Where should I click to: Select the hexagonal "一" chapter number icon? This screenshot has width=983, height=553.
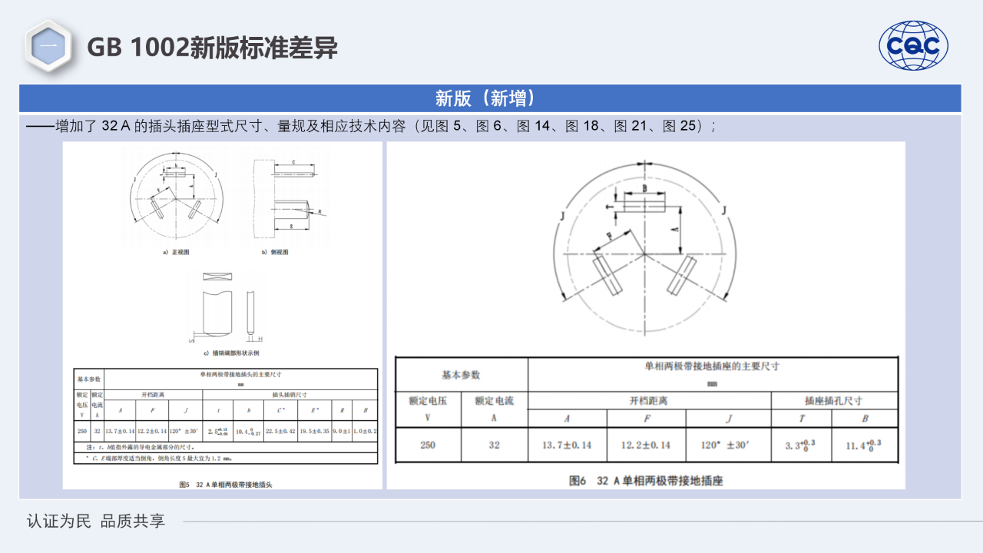(x=48, y=46)
